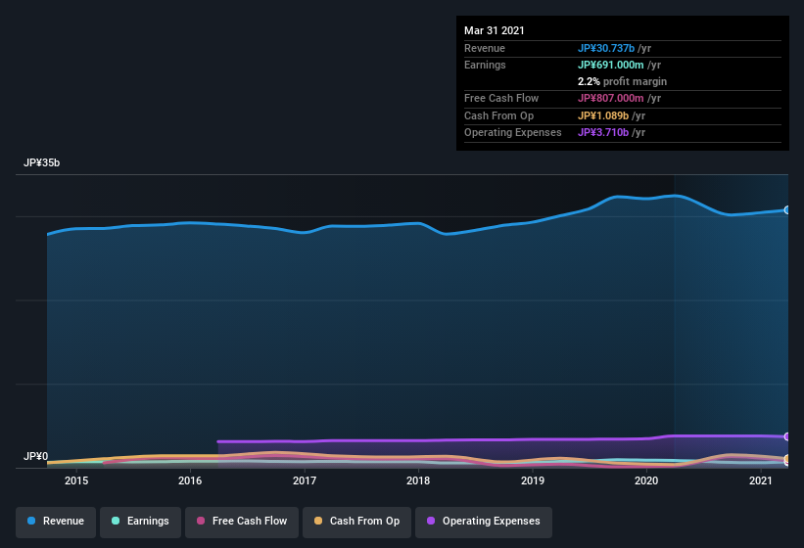Screen dimensions: 804x548
Task: Click the purple Operating Expenses endpoint marker
Action: click(787, 436)
